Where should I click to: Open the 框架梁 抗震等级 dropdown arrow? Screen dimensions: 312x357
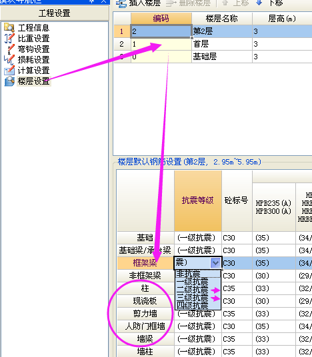[x=215, y=263]
